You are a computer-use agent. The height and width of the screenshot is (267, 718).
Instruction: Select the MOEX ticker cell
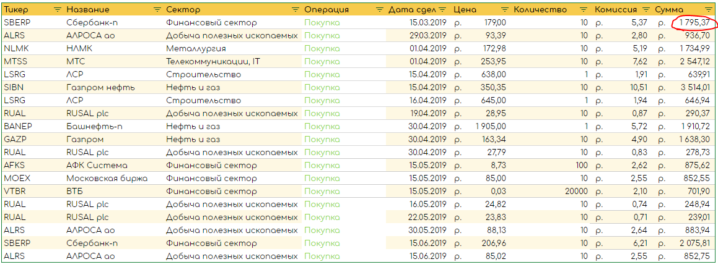coord(33,178)
